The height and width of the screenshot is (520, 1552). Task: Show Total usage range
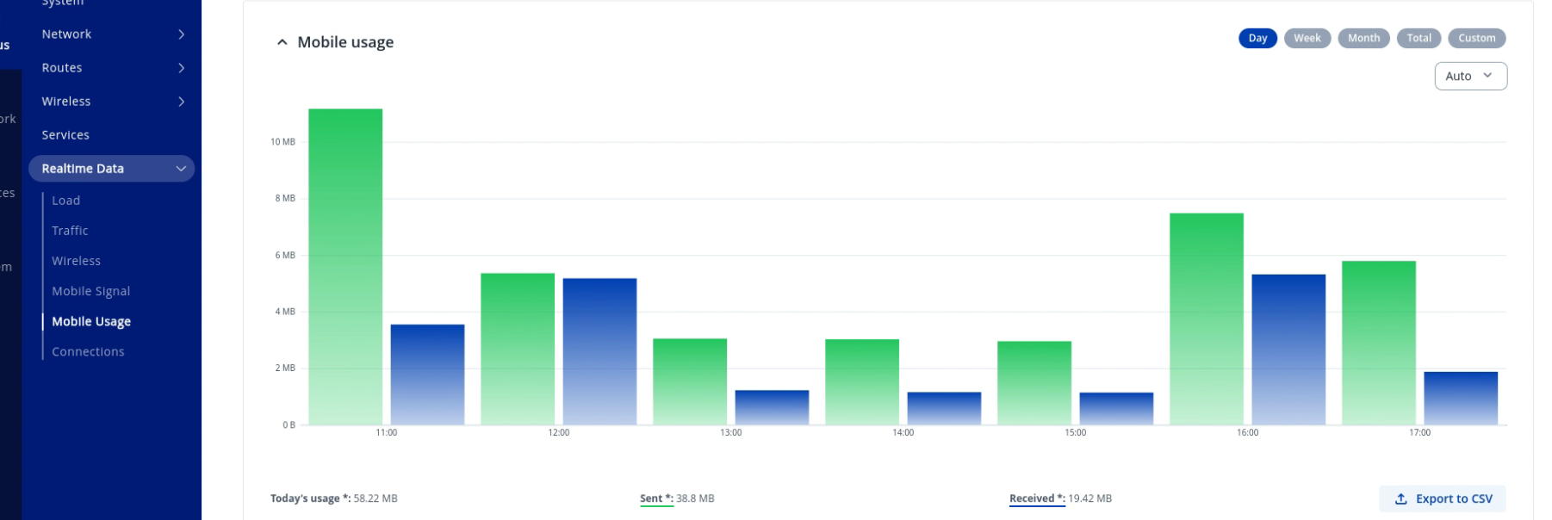click(x=1419, y=38)
